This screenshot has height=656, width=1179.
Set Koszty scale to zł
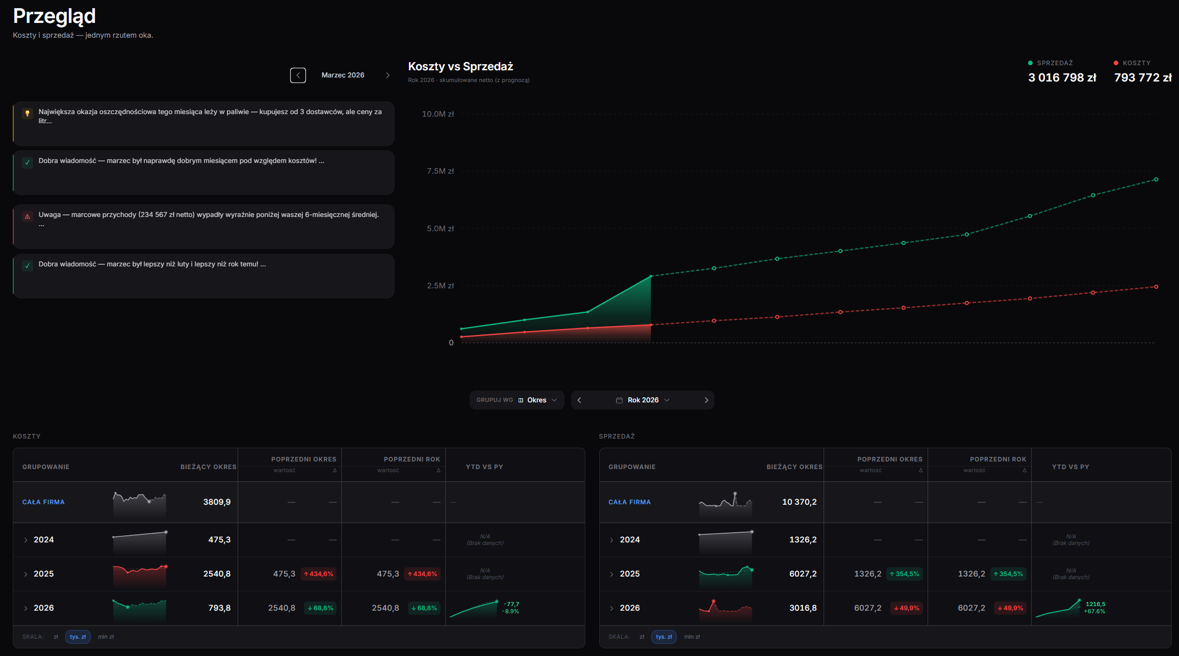click(x=56, y=637)
